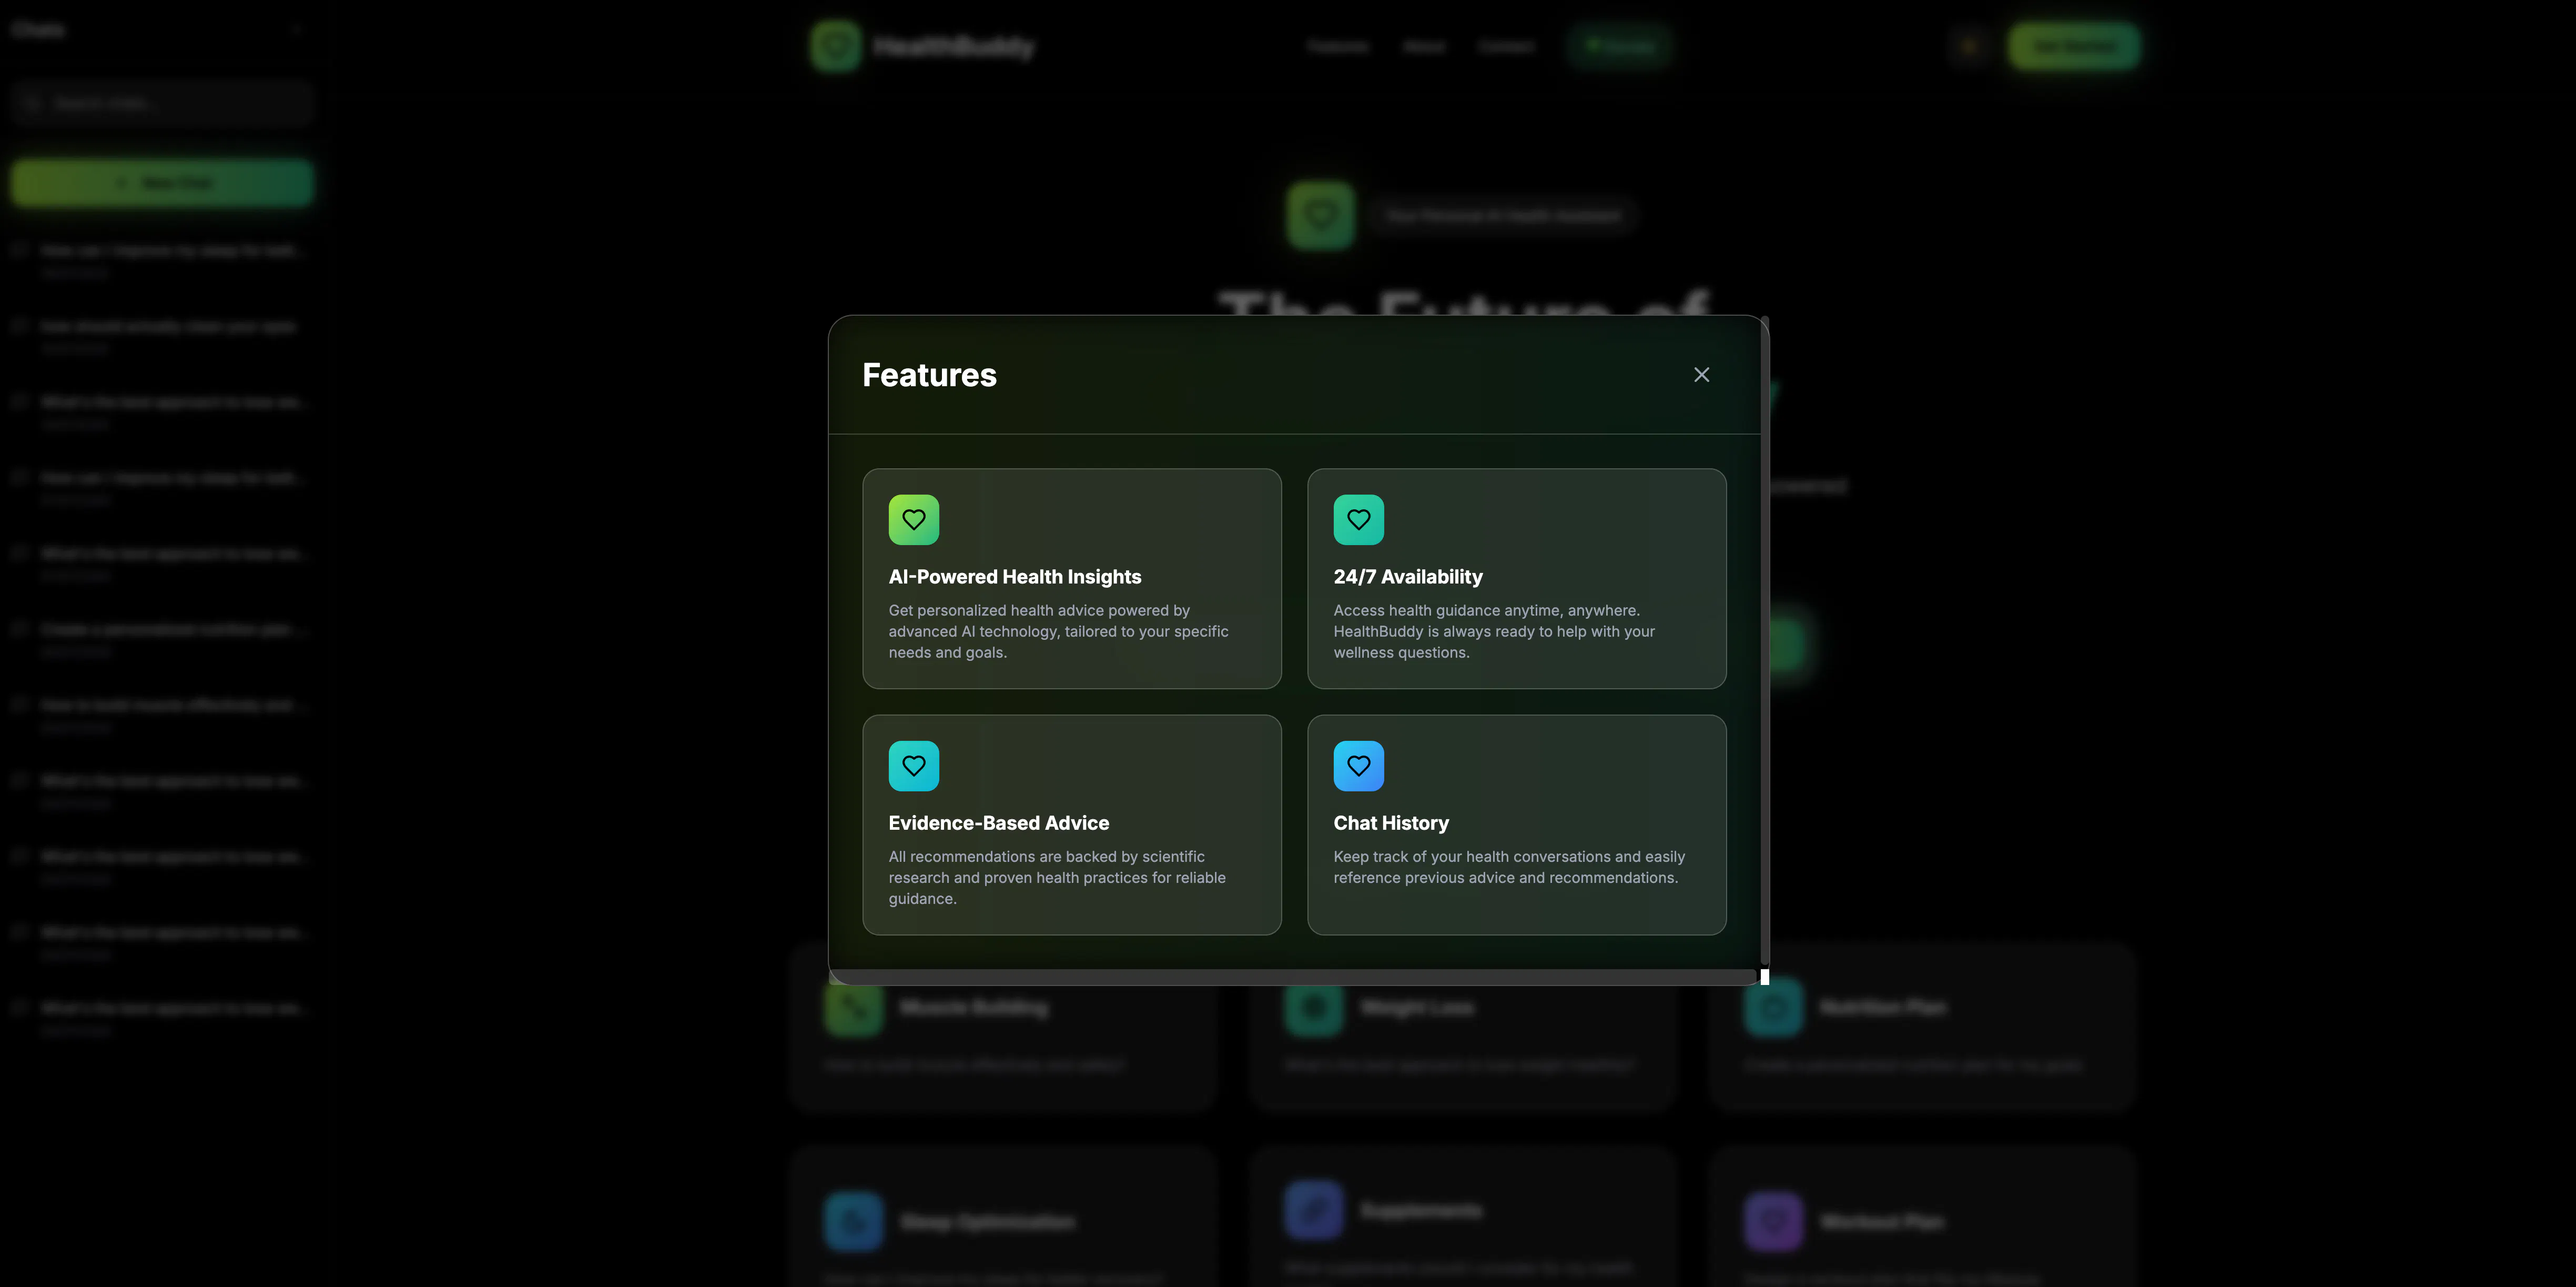Select the 'Chat History' card title
Viewport: 2576px width, 1287px height.
pyautogui.click(x=1390, y=822)
